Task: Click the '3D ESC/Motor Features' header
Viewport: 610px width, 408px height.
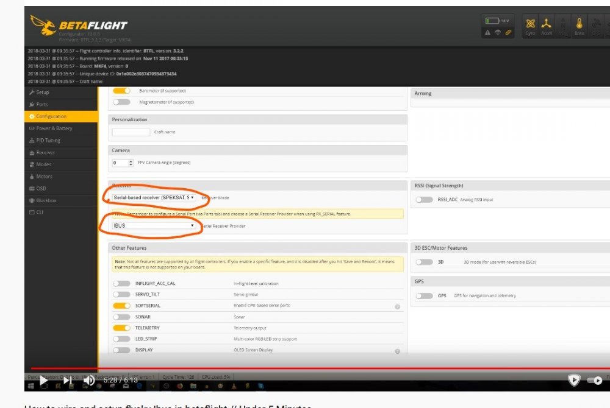Action: [511, 248]
